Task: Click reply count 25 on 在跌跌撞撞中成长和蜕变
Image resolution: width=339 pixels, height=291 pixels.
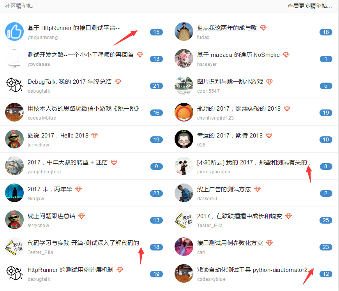Action: [x=326, y=220]
